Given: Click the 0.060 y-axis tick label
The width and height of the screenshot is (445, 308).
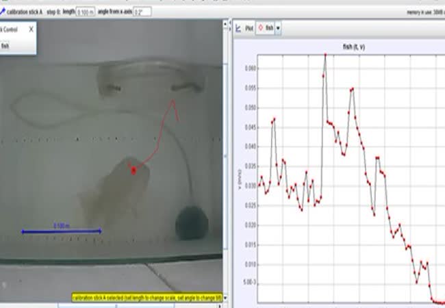Looking at the screenshot, I should point(251,68).
